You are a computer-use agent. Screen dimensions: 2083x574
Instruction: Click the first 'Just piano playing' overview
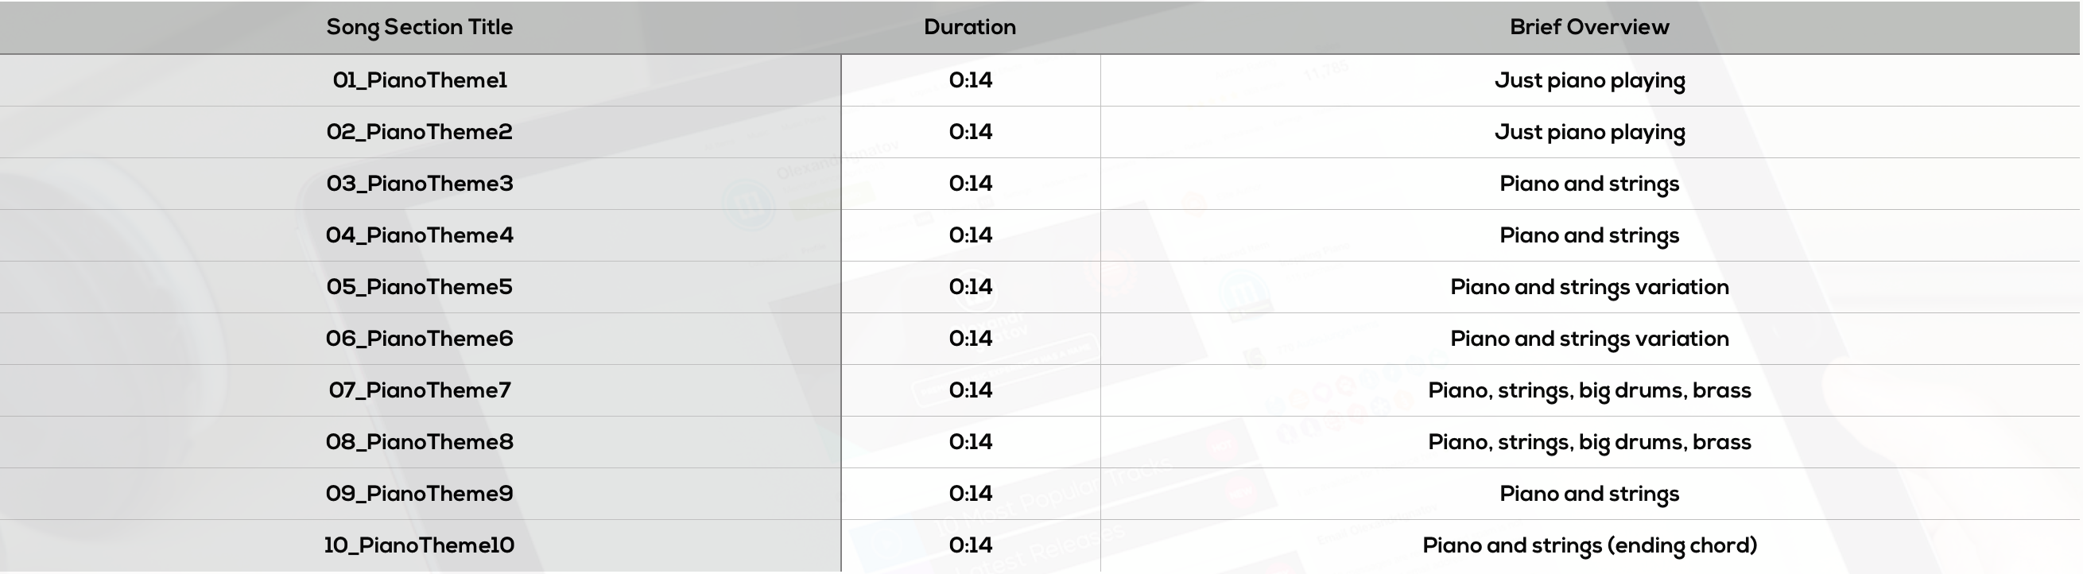(x=1590, y=81)
